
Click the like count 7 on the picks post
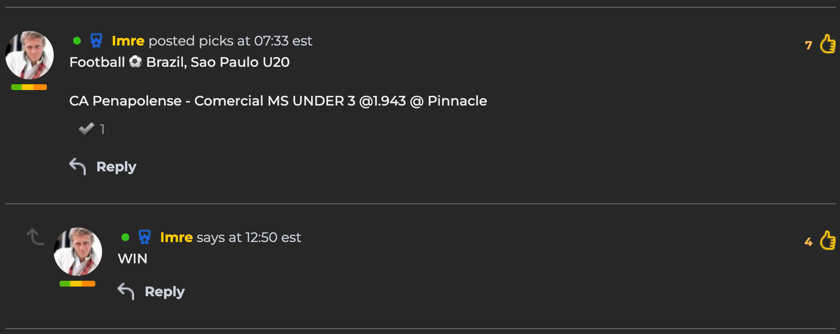(809, 46)
